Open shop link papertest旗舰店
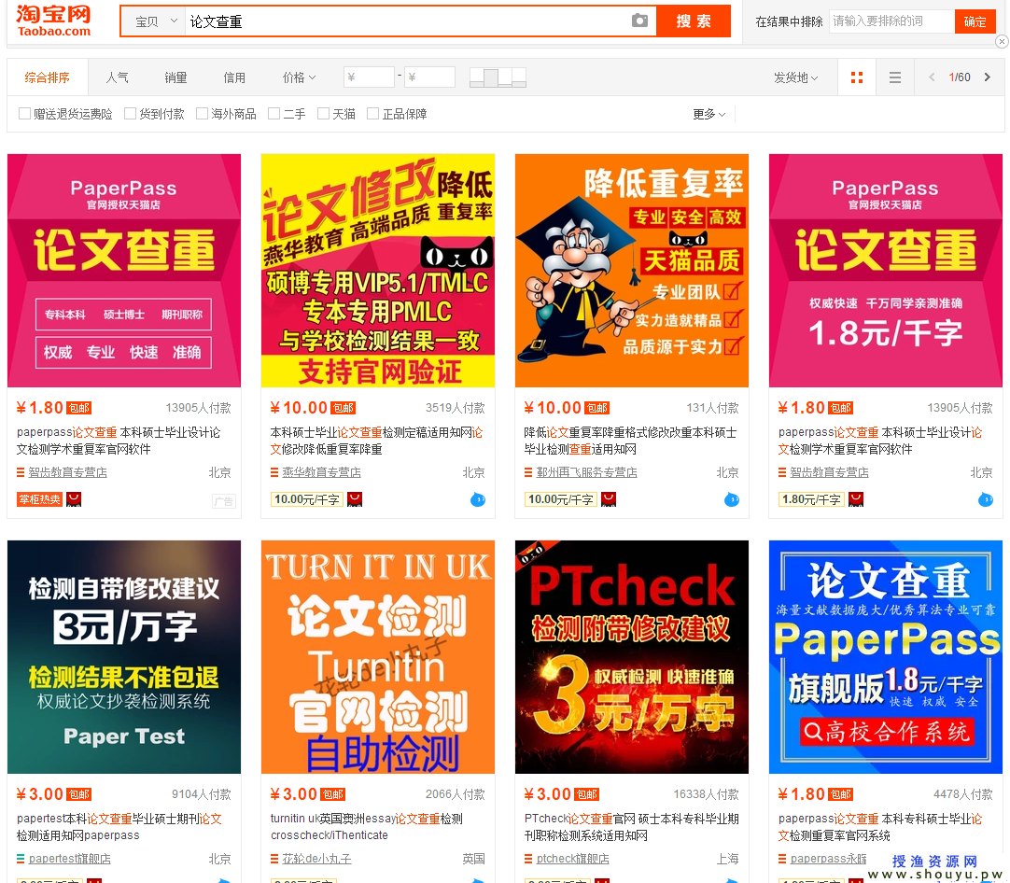This screenshot has width=1010, height=883. tap(70, 859)
